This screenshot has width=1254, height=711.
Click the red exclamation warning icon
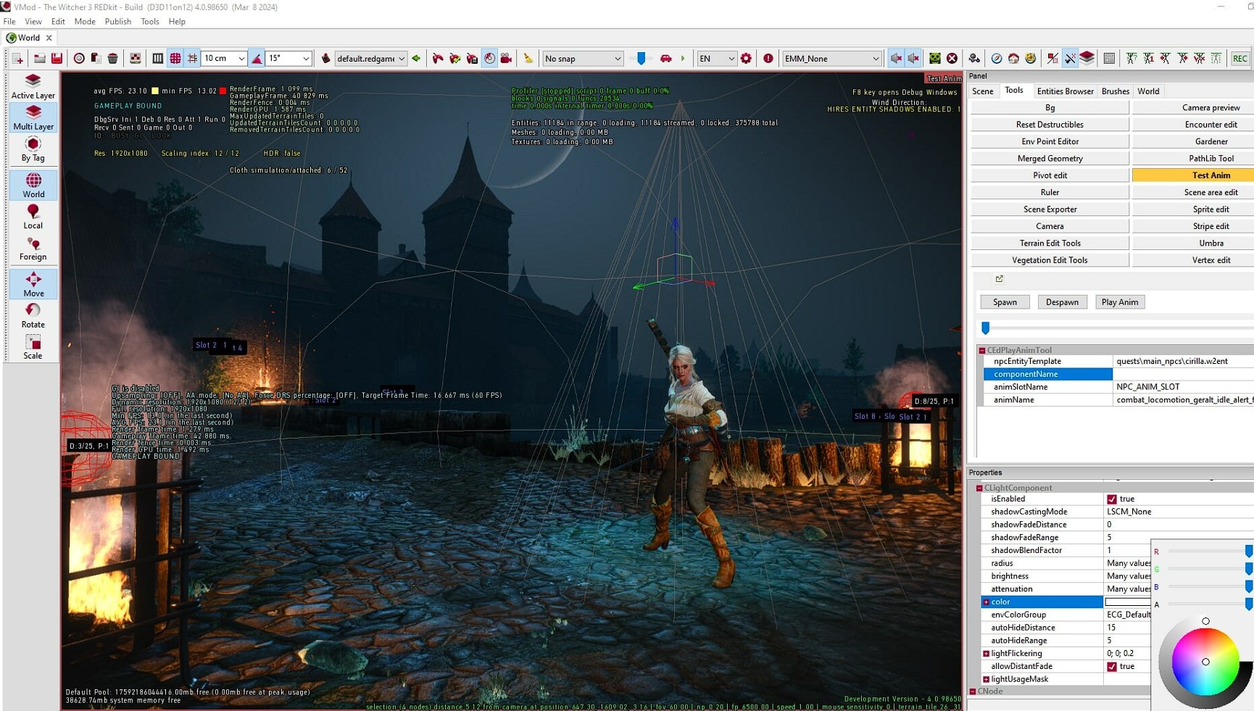768,59
